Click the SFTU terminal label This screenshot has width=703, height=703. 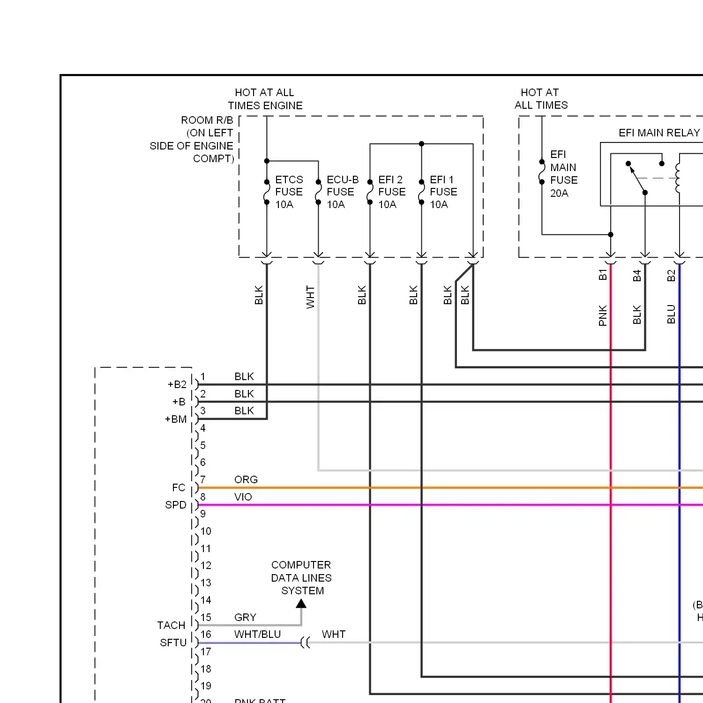click(x=173, y=643)
